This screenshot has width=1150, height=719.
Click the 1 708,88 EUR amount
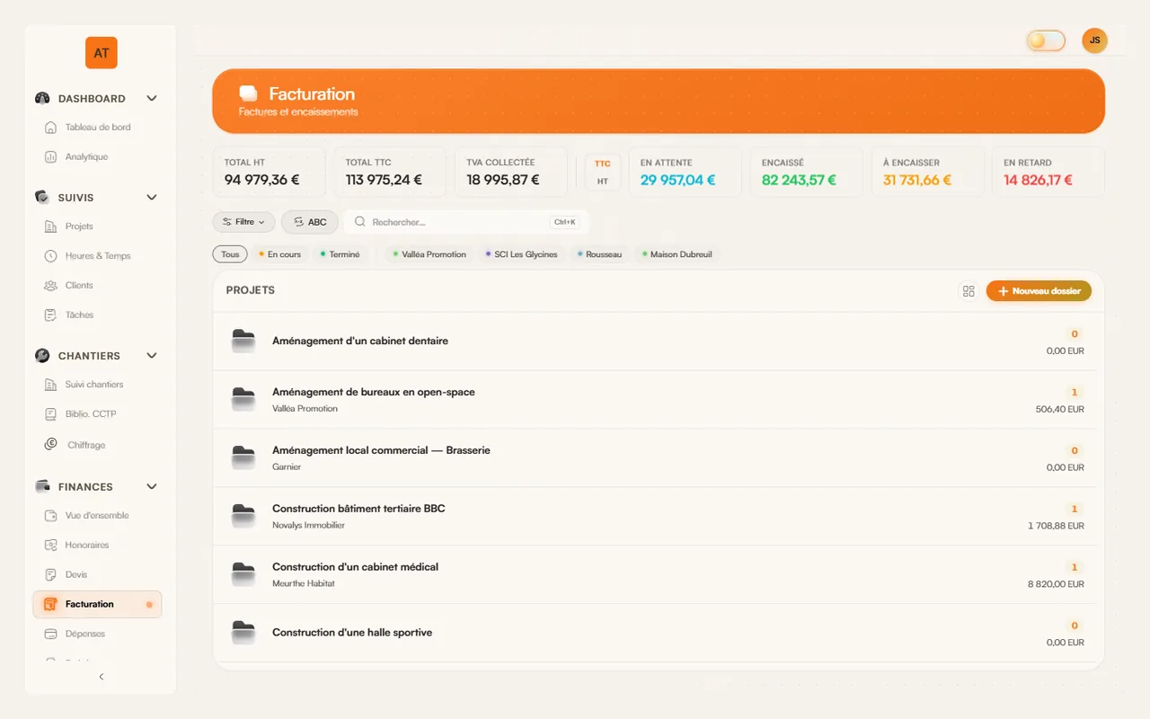click(1056, 526)
